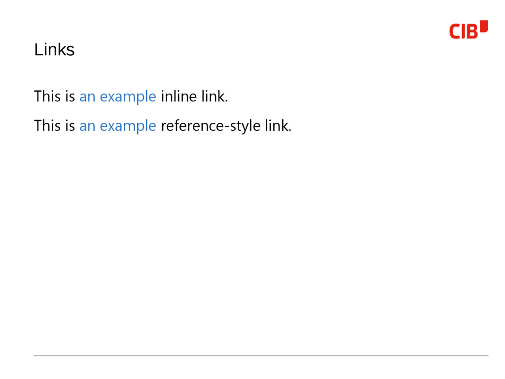The image size is (505, 379).
Task: Click the black word "is" in the first sentence
Action: (x=70, y=96)
